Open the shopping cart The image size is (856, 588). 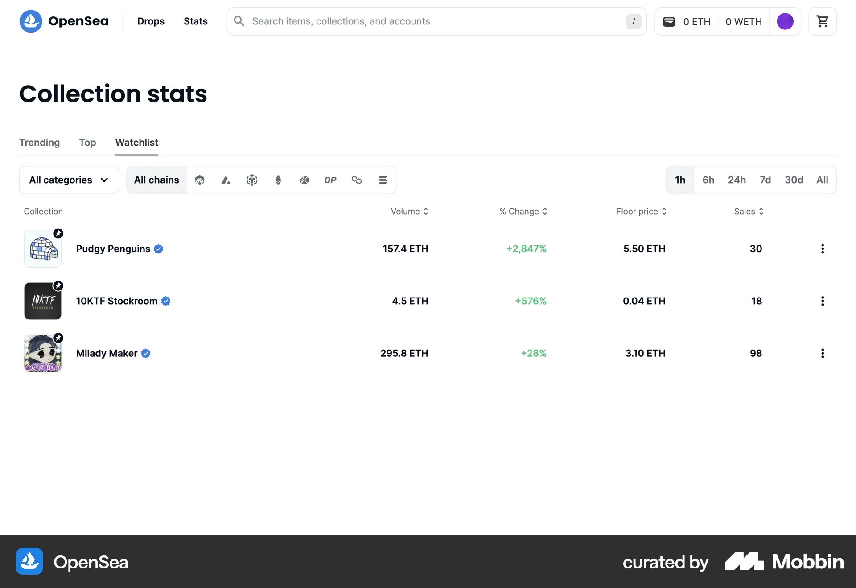tap(823, 21)
